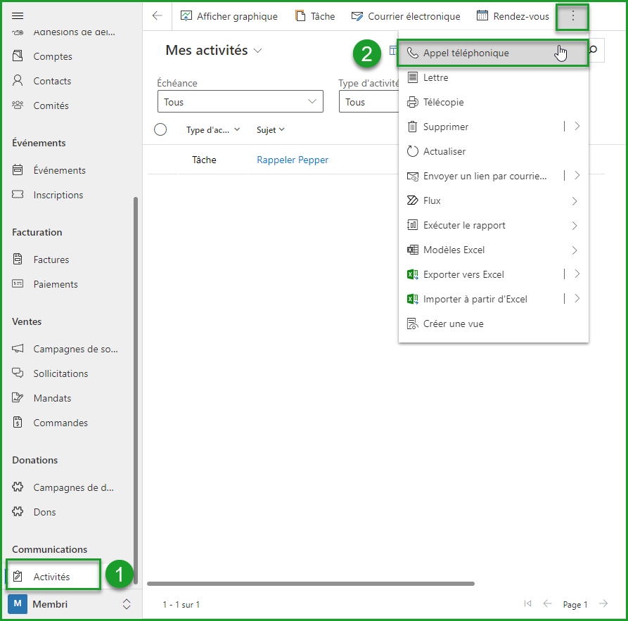
Task: Click Actualiser to refresh the list
Action: pyautogui.click(x=444, y=151)
